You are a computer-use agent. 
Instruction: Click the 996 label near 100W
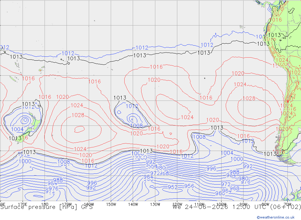[x=211, y=168]
